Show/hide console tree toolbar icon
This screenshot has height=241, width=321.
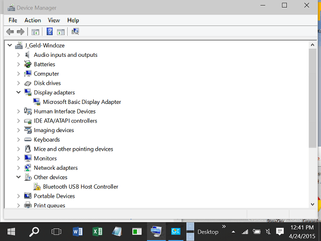(x=35, y=32)
